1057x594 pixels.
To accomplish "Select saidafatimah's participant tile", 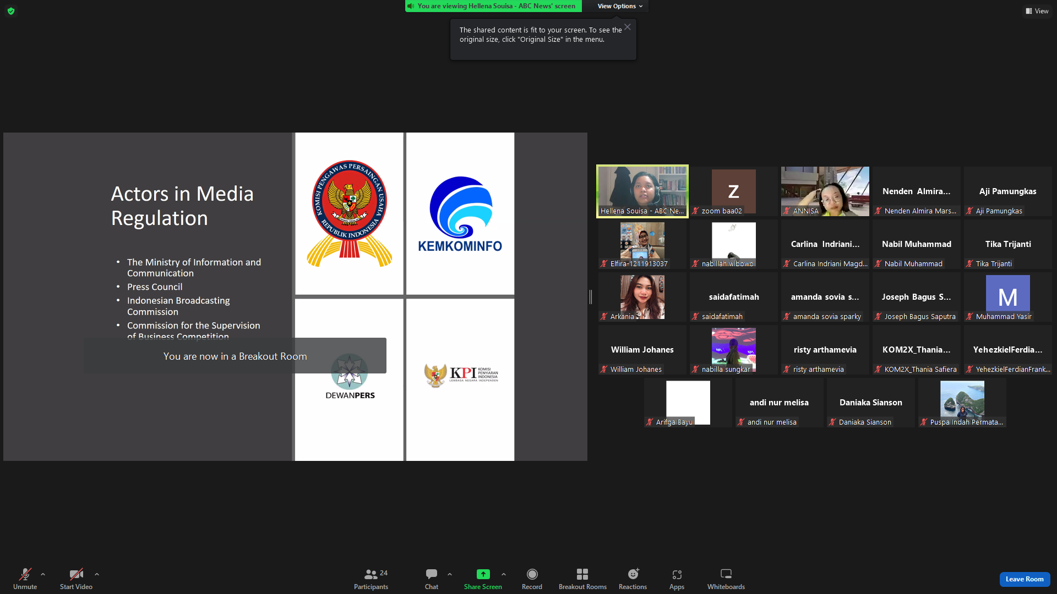I will [734, 297].
